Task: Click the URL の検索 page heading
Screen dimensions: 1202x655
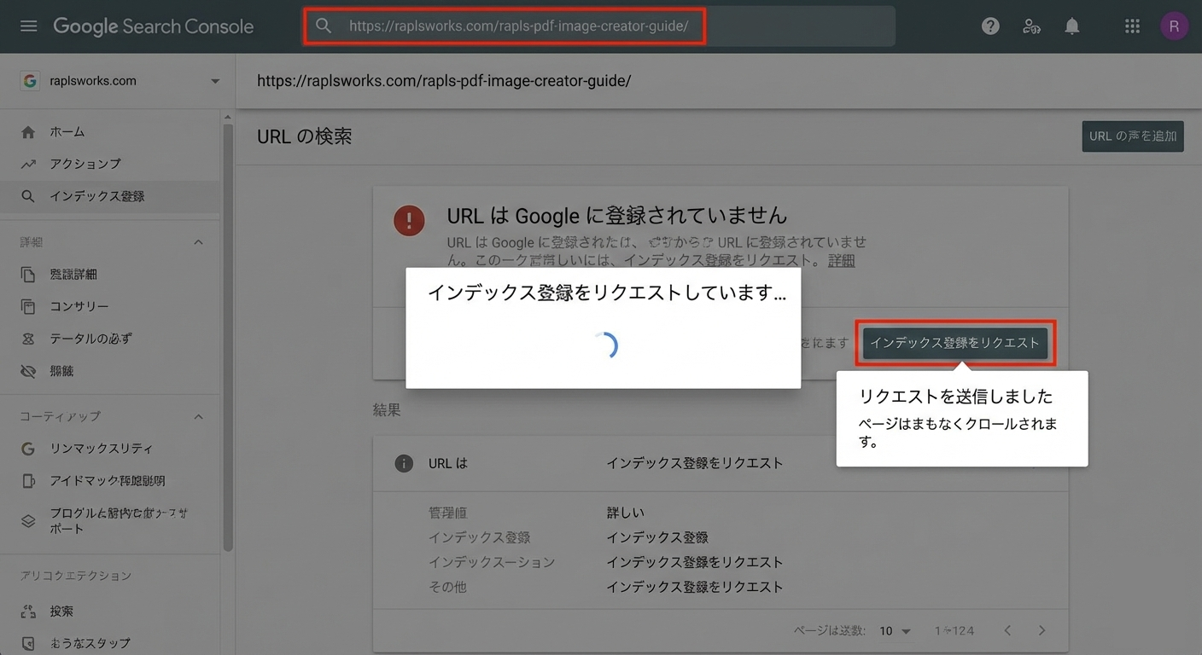Action: click(305, 136)
